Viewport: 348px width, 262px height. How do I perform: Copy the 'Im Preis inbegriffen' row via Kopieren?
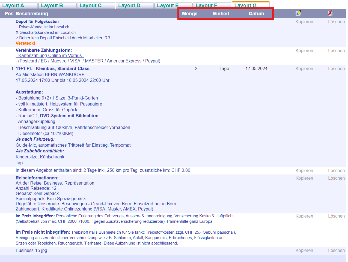click(x=304, y=216)
